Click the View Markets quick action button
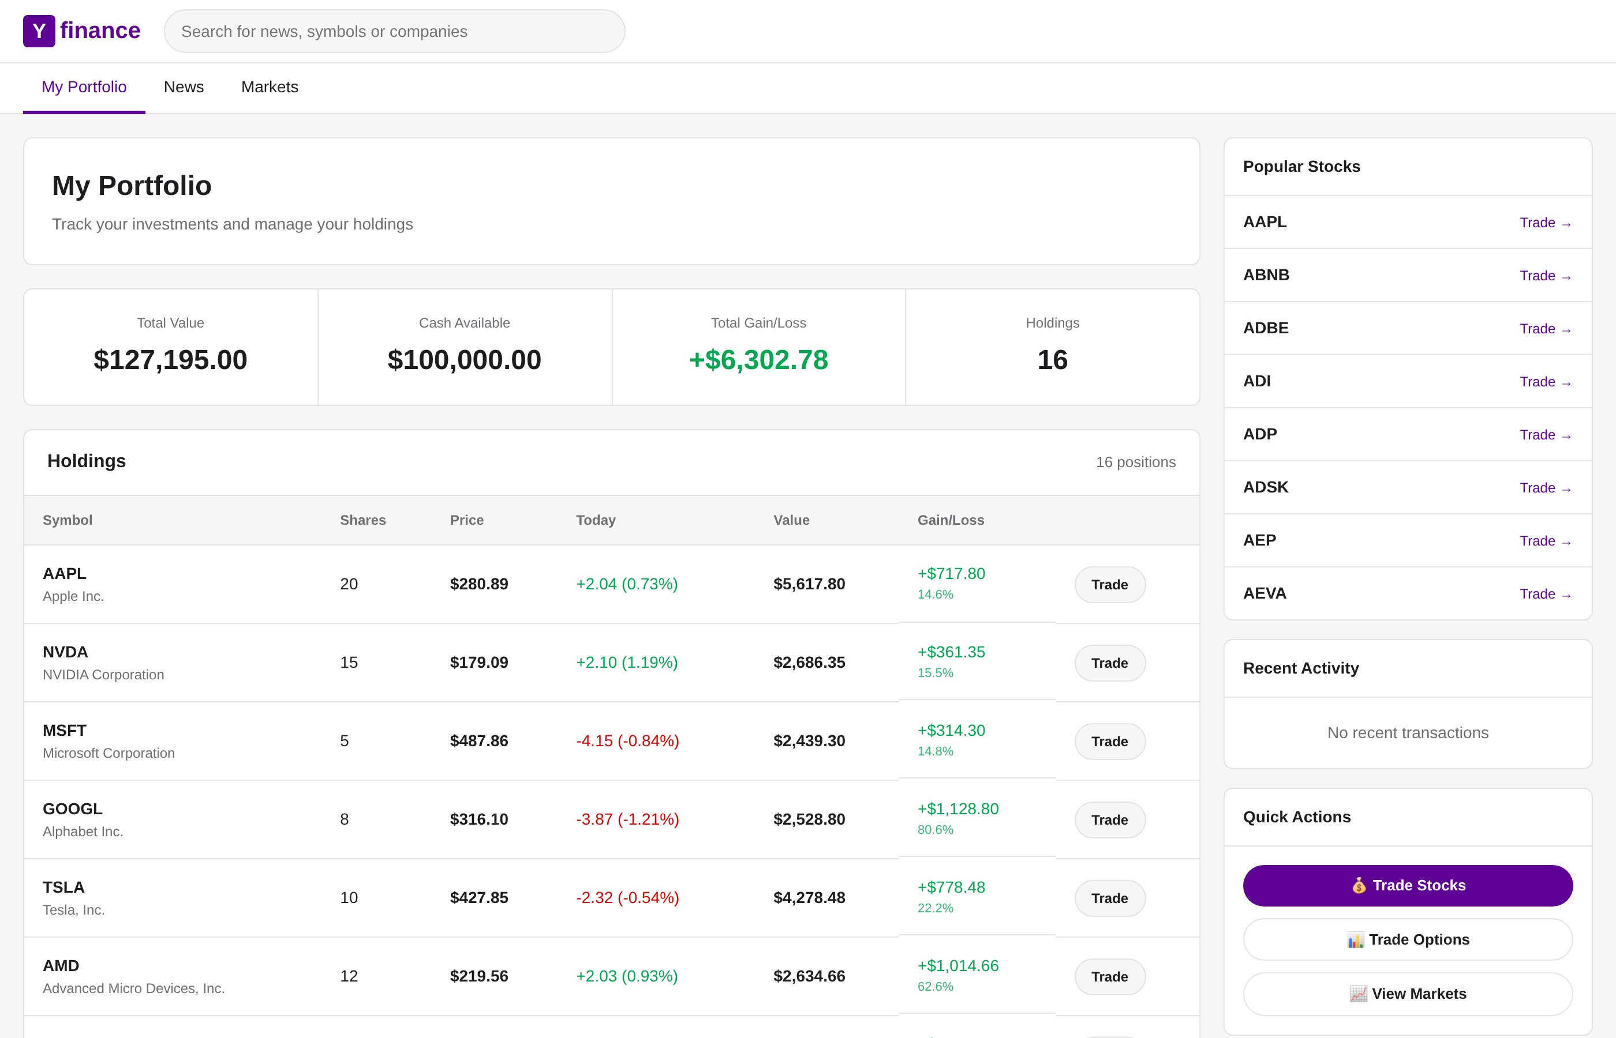The image size is (1616, 1038). (1408, 994)
